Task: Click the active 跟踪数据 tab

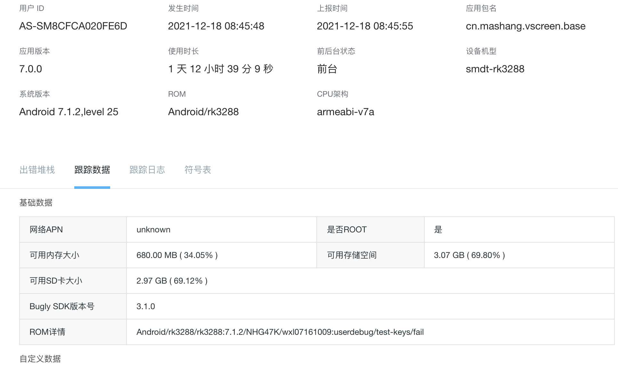Action: point(92,170)
